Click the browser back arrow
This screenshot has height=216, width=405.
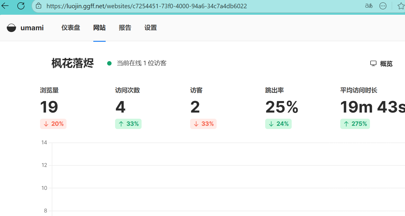coord(5,6)
